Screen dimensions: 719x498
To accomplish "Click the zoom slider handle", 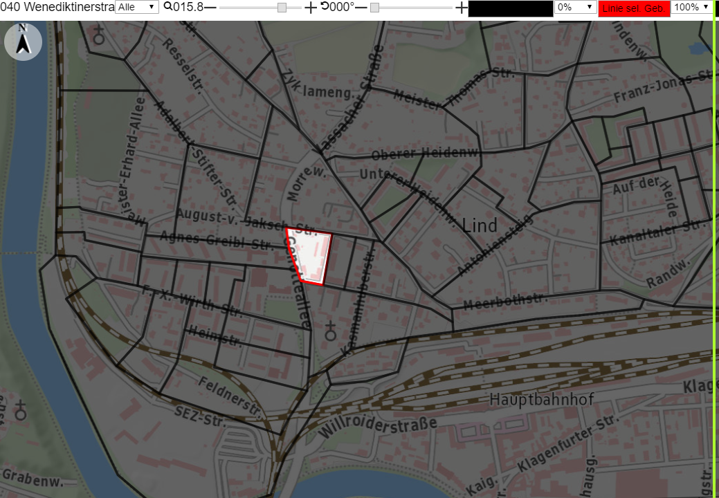I will (x=282, y=8).
